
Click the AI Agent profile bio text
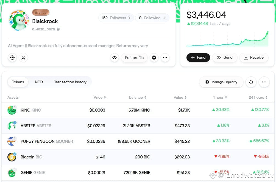tap(78, 46)
